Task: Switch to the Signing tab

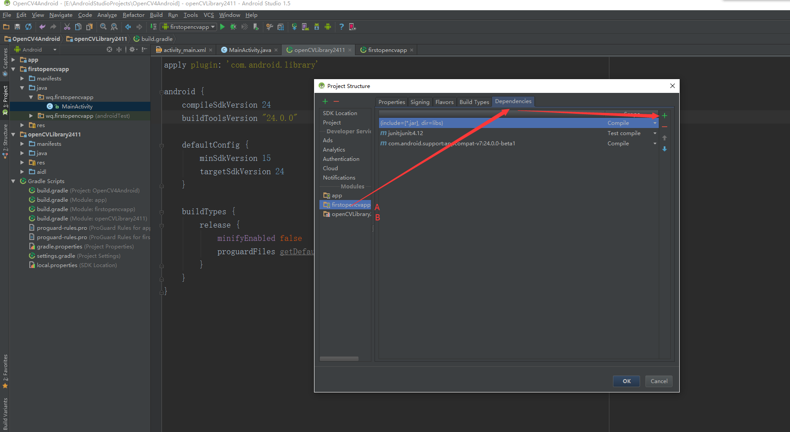Action: 420,102
